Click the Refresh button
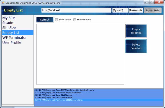The image size is (165, 108). coord(45,20)
